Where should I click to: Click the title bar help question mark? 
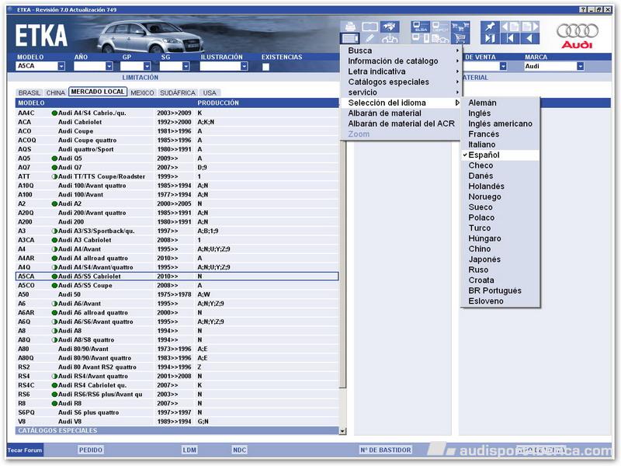tap(583, 9)
